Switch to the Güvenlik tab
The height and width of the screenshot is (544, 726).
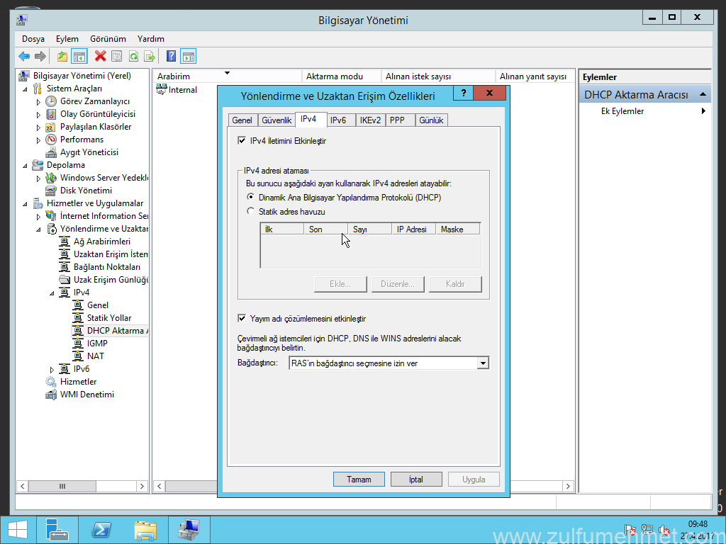(277, 120)
